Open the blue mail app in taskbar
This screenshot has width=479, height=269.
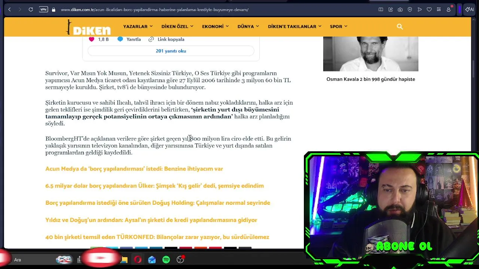(152, 260)
